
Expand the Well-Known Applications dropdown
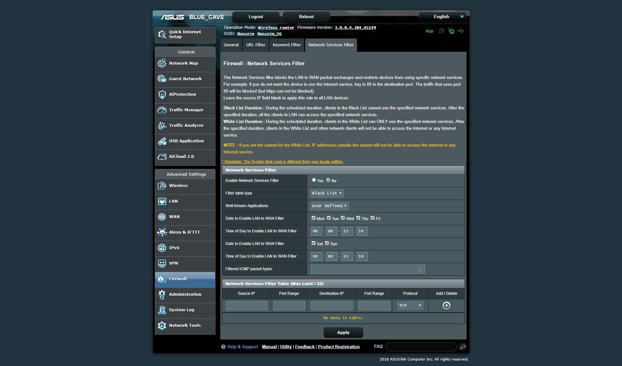pos(329,206)
